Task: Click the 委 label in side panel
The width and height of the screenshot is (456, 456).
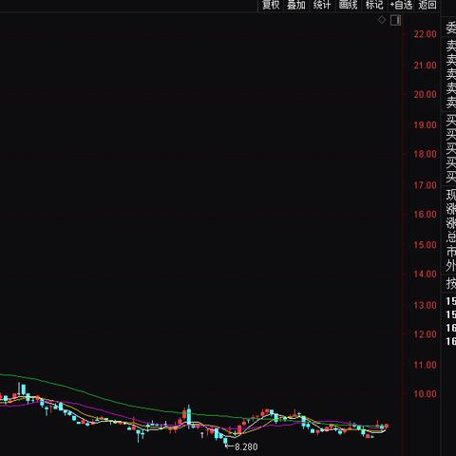Action: [x=450, y=28]
